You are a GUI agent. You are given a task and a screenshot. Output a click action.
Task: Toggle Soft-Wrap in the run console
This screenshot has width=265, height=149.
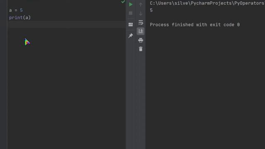click(141, 22)
